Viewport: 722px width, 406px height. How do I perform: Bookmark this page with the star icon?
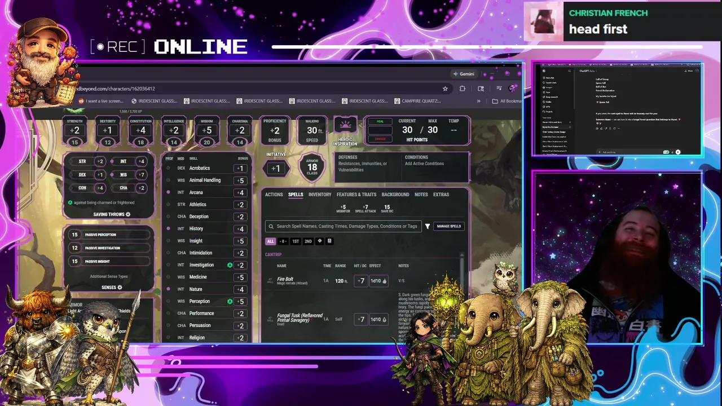(445, 89)
